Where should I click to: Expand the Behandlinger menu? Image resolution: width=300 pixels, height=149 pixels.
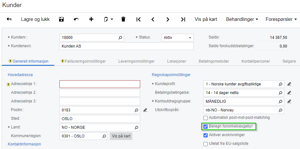click(242, 19)
